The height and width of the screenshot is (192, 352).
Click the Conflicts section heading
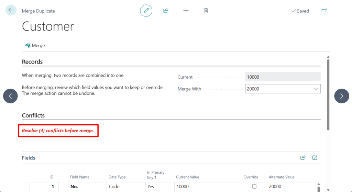[x=33, y=115]
